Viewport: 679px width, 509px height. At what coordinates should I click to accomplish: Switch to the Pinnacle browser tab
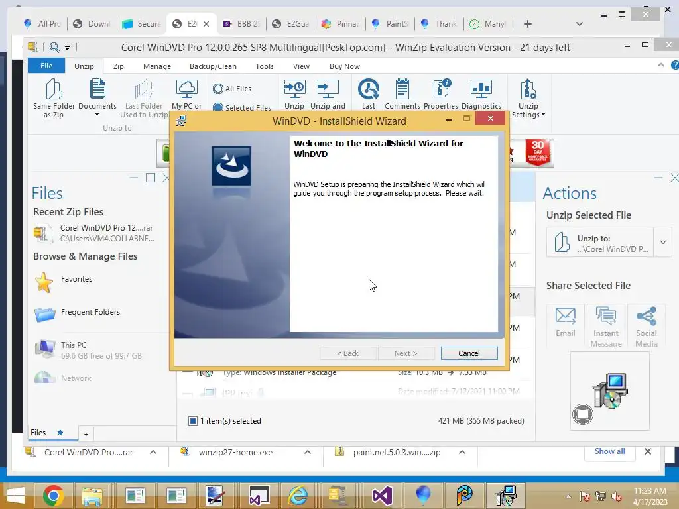point(340,24)
